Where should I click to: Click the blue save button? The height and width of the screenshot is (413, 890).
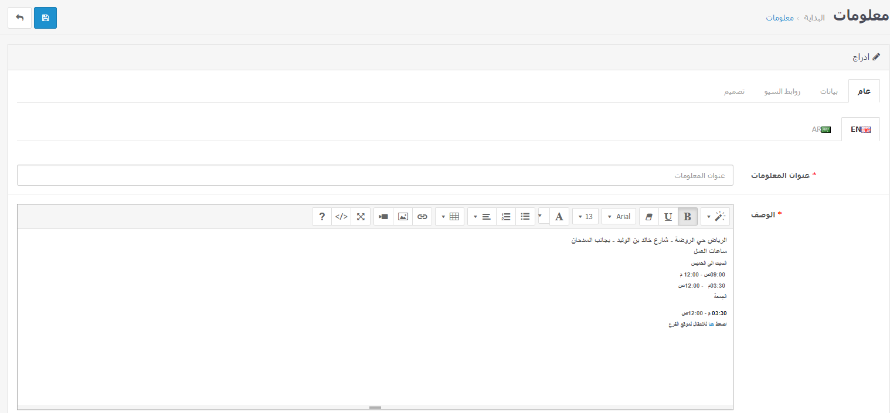point(45,18)
